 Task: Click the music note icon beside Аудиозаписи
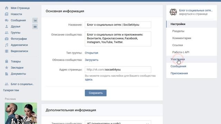[x=7, y=45]
